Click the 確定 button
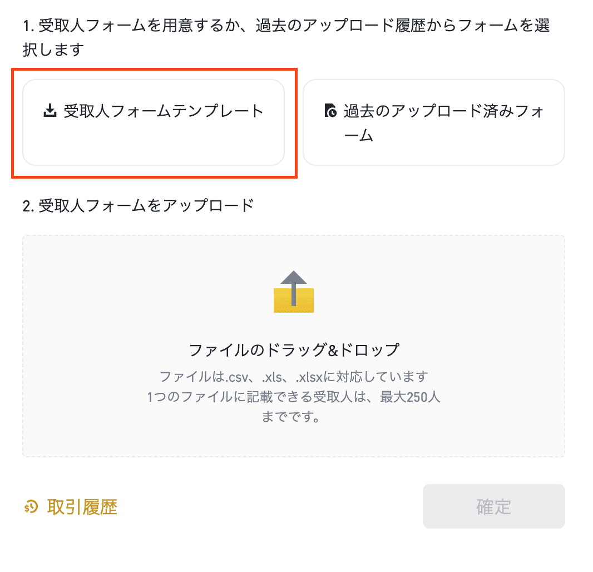 tap(494, 506)
